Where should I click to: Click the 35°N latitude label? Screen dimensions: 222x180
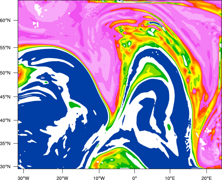[5, 143]
